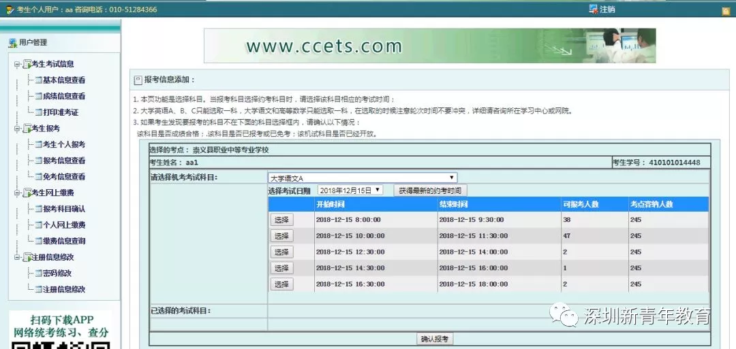Click the 注销 logout link
Viewport: 736px width, 349px height.
(x=607, y=10)
